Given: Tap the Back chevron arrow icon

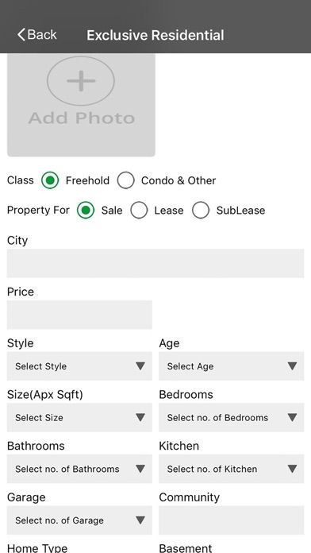Looking at the screenshot, I should (21, 35).
